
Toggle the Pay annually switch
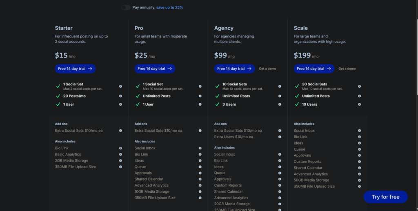tap(125, 7)
